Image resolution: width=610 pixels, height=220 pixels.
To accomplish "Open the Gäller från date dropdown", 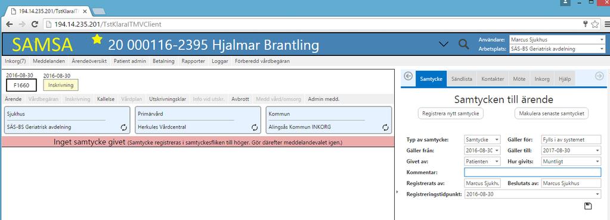I will [x=497, y=150].
